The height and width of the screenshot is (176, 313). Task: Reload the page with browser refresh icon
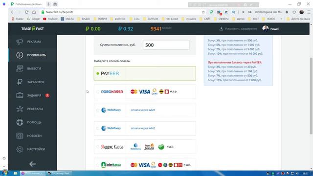point(26,12)
